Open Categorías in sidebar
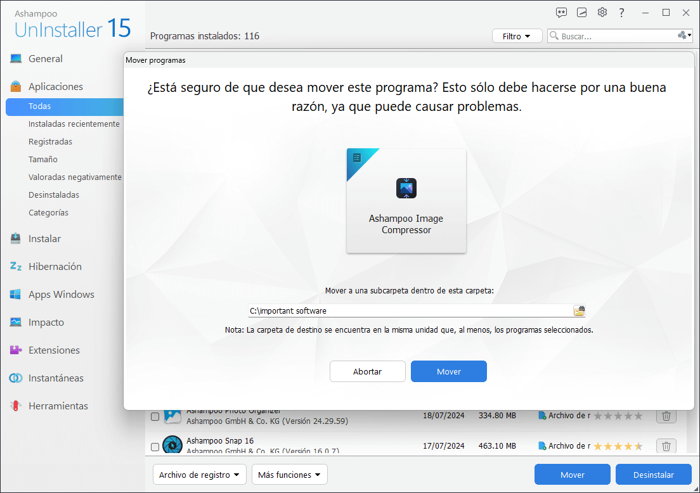This screenshot has width=700, height=493. tap(48, 213)
